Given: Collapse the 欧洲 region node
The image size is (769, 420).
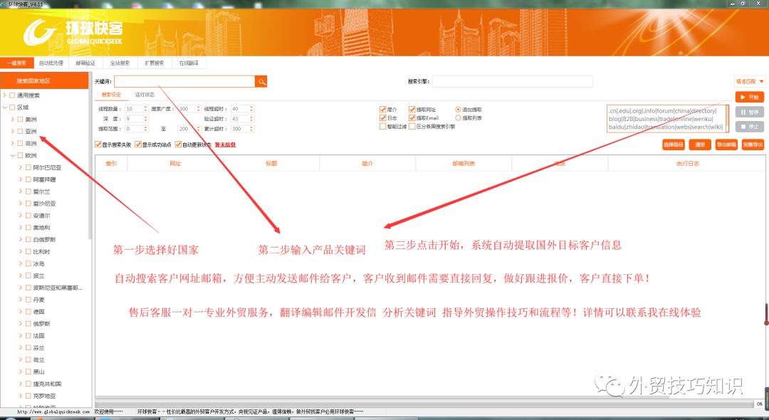Looking at the screenshot, I should click(x=14, y=155).
